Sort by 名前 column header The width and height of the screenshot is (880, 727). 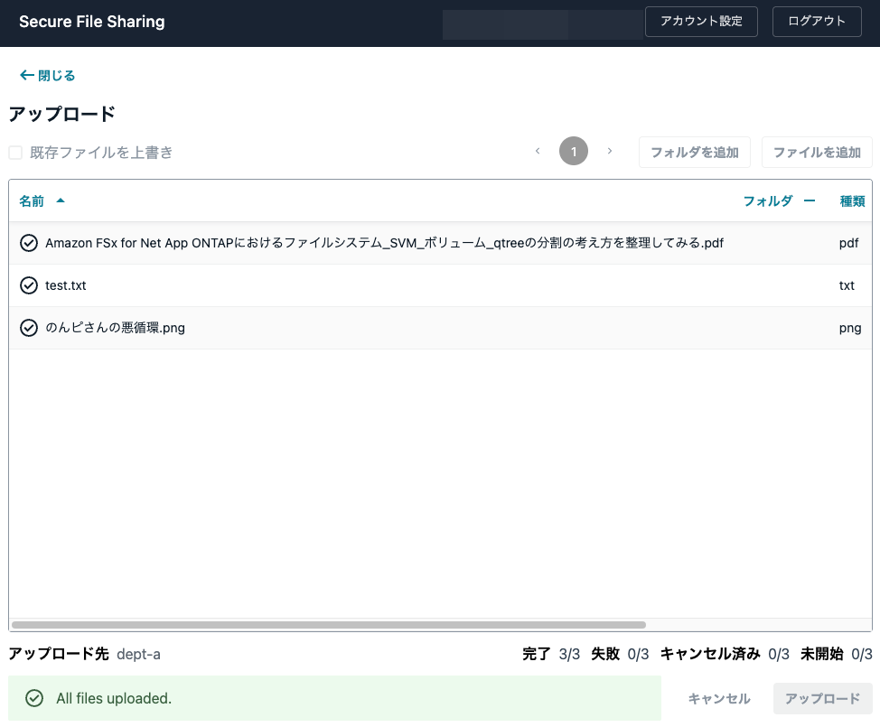32,200
